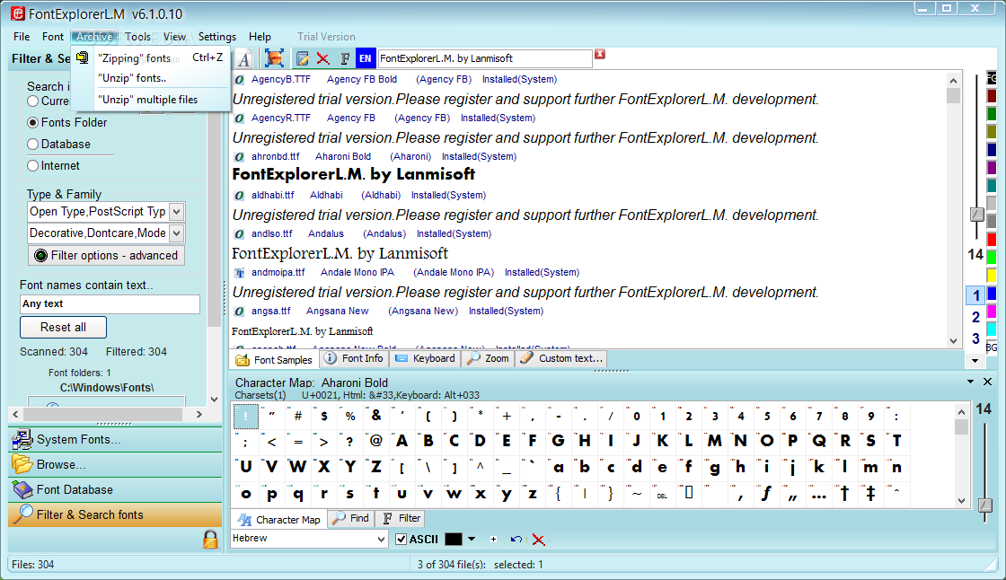The height and width of the screenshot is (580, 1006).
Task: Select the yellow color swatch
Action: tap(992, 276)
